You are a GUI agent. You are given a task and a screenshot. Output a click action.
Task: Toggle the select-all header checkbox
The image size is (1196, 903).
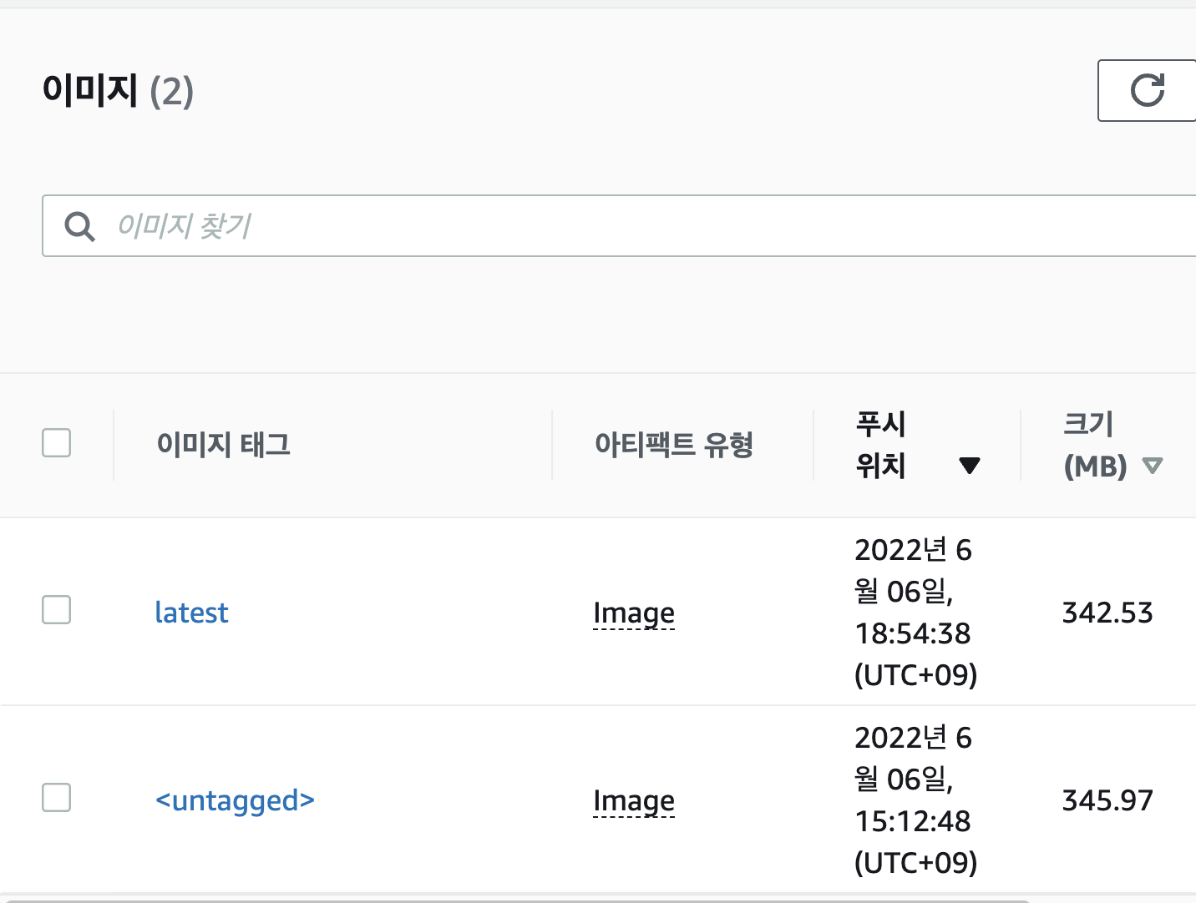pyautogui.click(x=57, y=442)
